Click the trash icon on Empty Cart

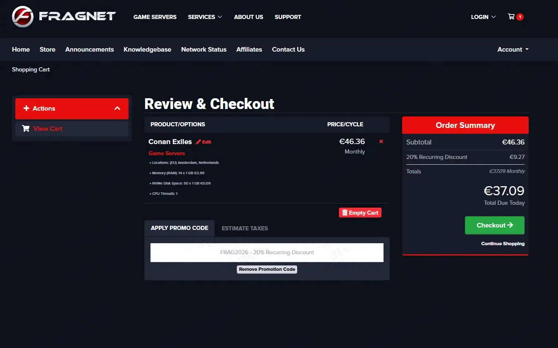345,213
